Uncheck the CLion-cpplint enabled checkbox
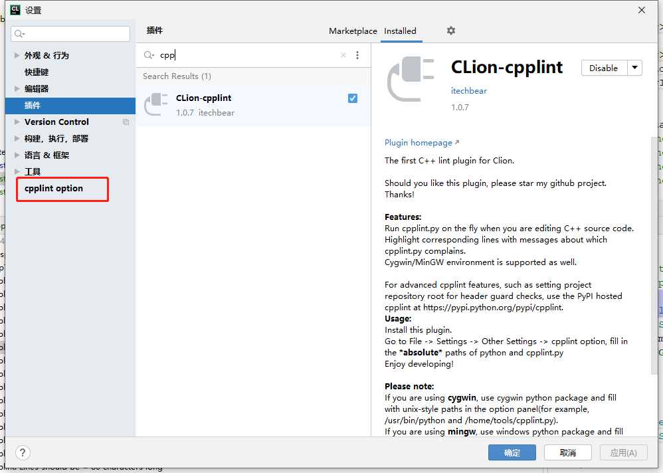The height and width of the screenshot is (473, 663). click(353, 98)
